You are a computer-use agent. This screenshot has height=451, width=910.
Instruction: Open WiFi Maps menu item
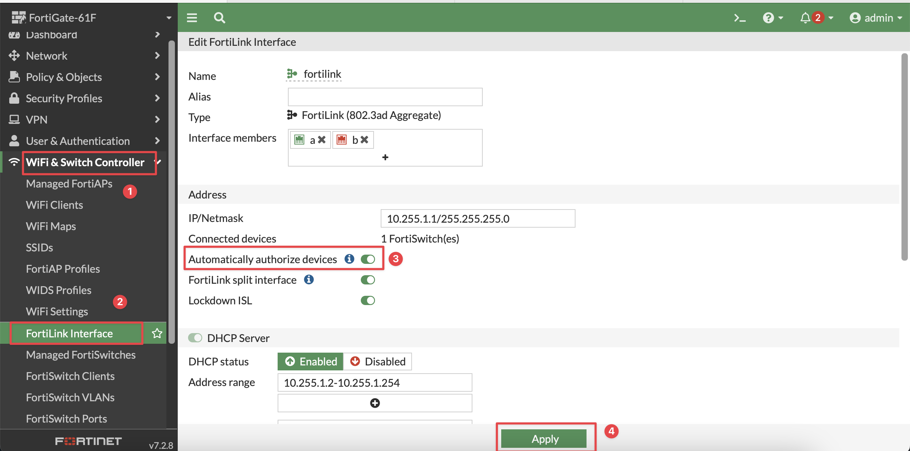(x=51, y=226)
